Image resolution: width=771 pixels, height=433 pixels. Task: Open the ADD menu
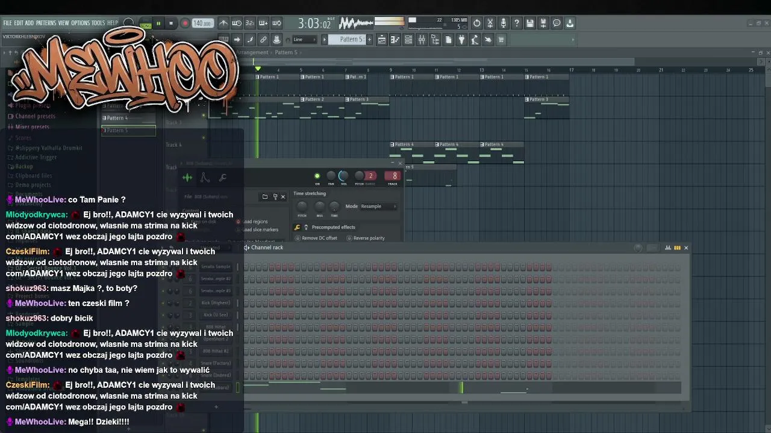(x=29, y=23)
